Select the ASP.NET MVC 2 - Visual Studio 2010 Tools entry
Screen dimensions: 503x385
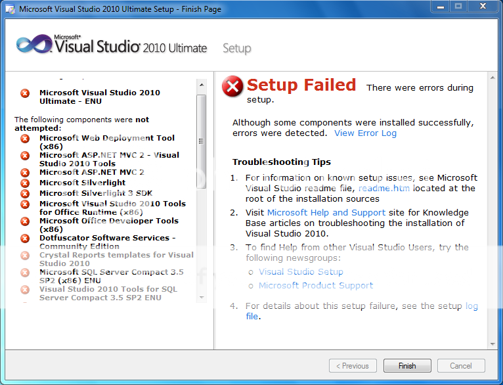click(x=110, y=159)
